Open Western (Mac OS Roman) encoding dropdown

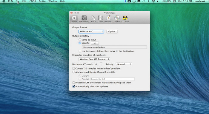(94, 59)
